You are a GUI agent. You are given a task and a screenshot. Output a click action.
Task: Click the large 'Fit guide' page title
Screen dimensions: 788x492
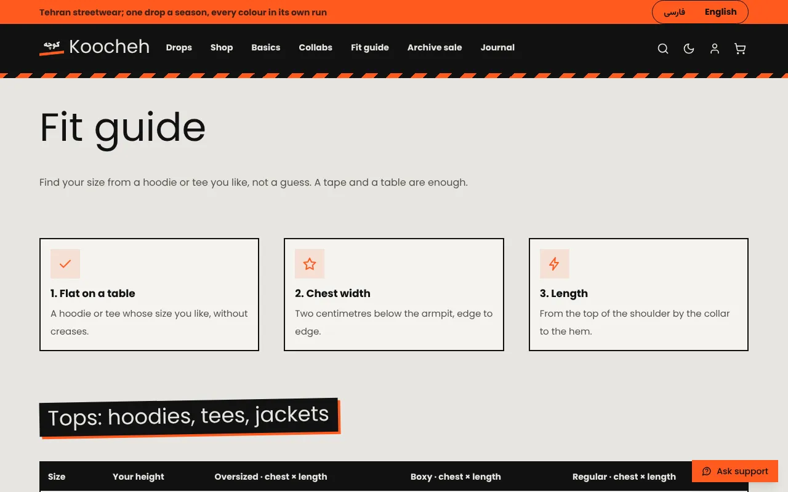click(x=123, y=128)
